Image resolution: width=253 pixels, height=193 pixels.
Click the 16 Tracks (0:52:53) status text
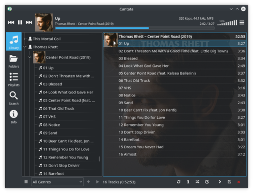tap(119, 182)
